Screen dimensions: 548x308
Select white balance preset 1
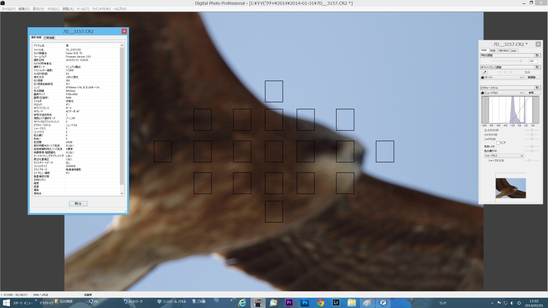(499, 72)
